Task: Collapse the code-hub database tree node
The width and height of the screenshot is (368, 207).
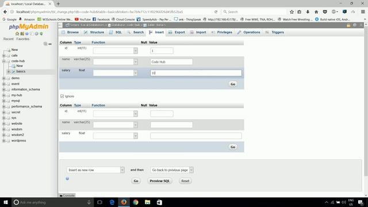Action: click(x=4, y=61)
